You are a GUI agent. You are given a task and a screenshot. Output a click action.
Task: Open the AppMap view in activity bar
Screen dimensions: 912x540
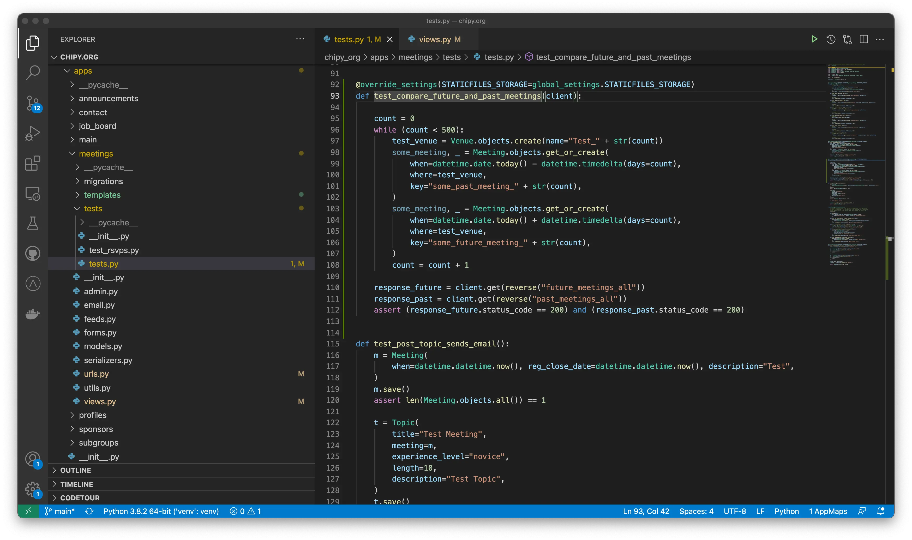pyautogui.click(x=33, y=284)
